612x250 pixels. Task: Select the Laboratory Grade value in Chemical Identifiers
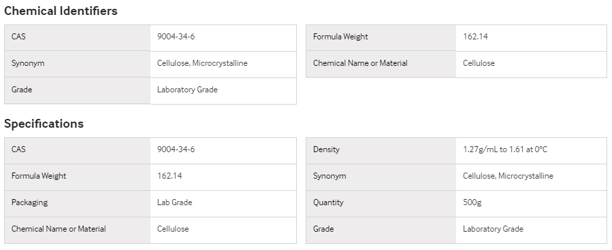tap(187, 90)
